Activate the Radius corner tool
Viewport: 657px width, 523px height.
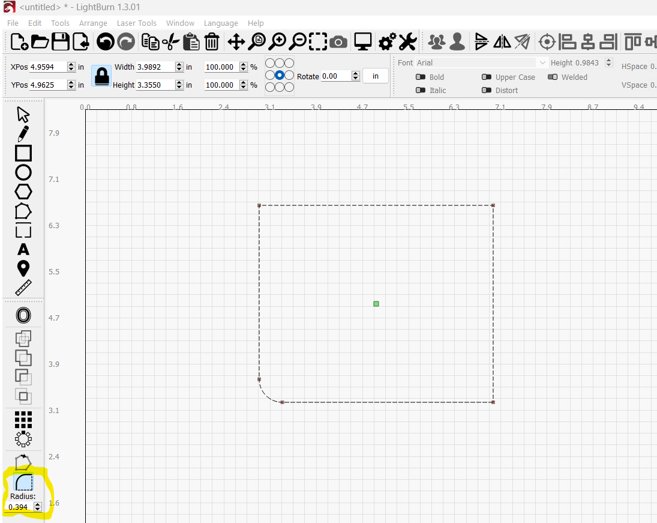tap(24, 482)
